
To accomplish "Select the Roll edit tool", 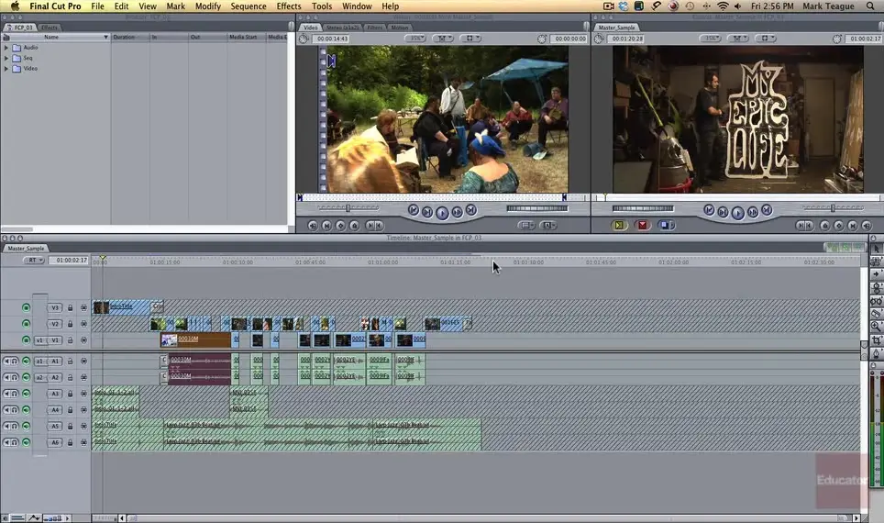I will pyautogui.click(x=876, y=288).
